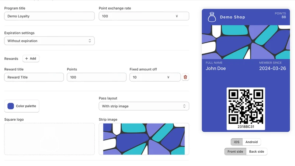Click the Demo Shop bag logo
The image size is (295, 166).
[212, 17]
